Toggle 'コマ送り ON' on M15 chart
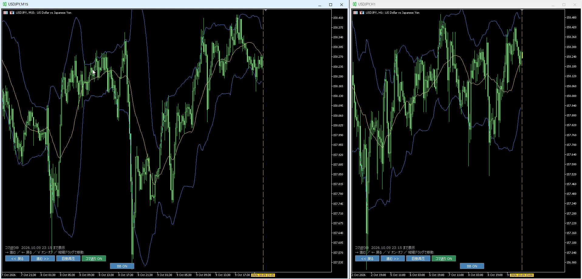This screenshot has width=582, height=279. point(94,259)
